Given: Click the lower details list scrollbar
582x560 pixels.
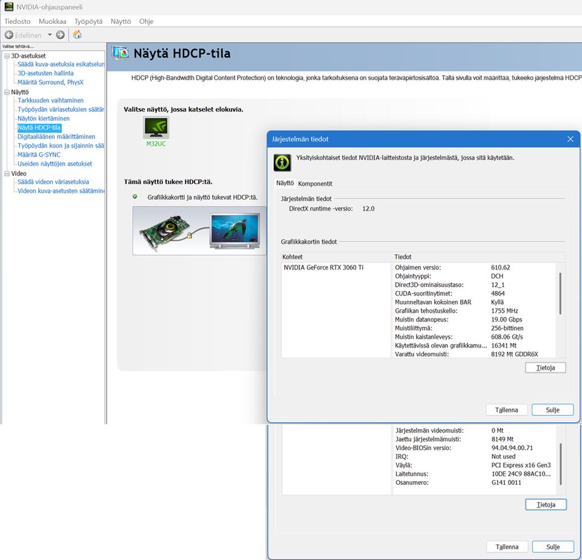Looking at the screenshot, I should pos(560,464).
